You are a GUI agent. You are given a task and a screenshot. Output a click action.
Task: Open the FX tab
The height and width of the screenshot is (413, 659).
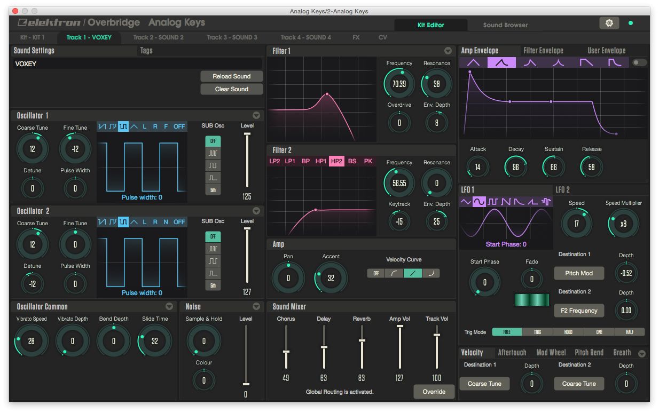pos(356,37)
